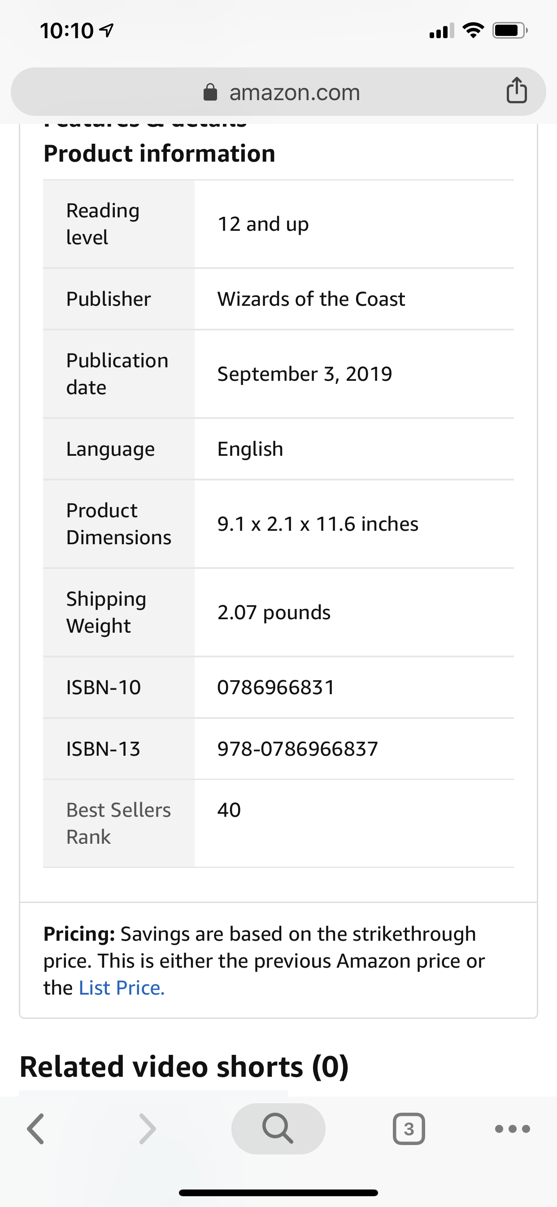Tap the padlock icon beside amazon.com
Image resolution: width=557 pixels, height=1207 pixels.
[x=210, y=93]
